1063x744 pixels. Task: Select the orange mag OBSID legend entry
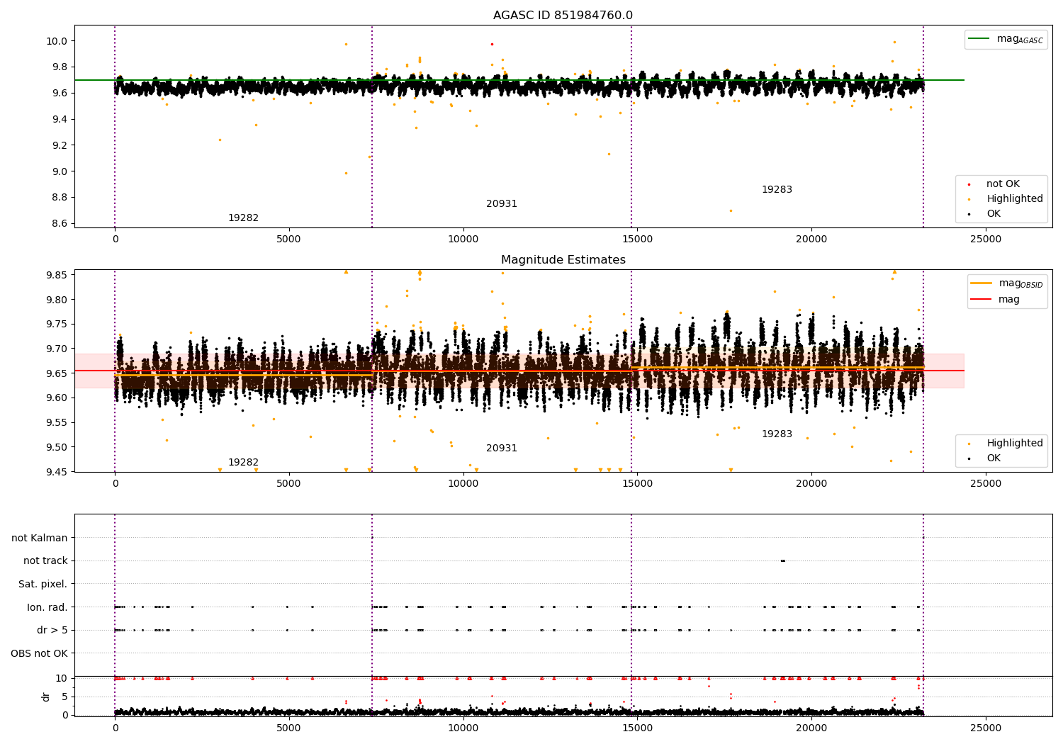pos(1007,283)
